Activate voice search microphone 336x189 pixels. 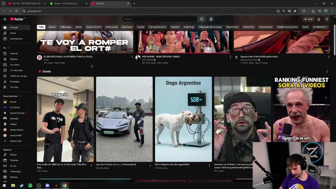point(211,19)
